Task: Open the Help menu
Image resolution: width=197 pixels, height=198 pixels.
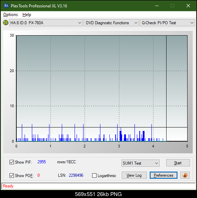Action: click(27, 15)
